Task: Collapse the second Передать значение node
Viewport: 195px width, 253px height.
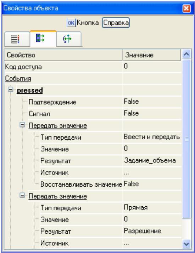Action: click(x=22, y=195)
